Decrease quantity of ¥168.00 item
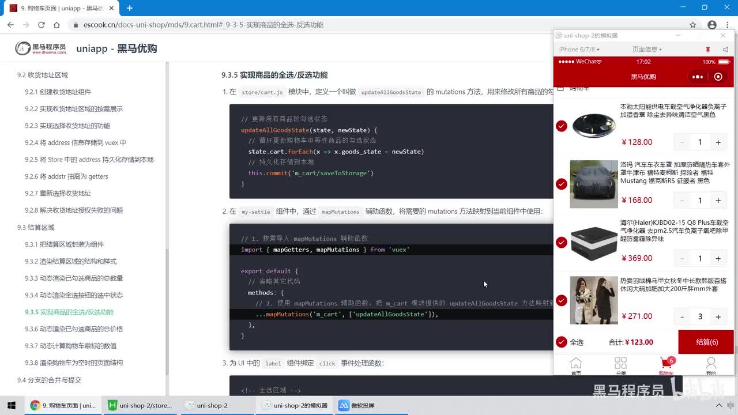738x415 pixels. click(682, 201)
